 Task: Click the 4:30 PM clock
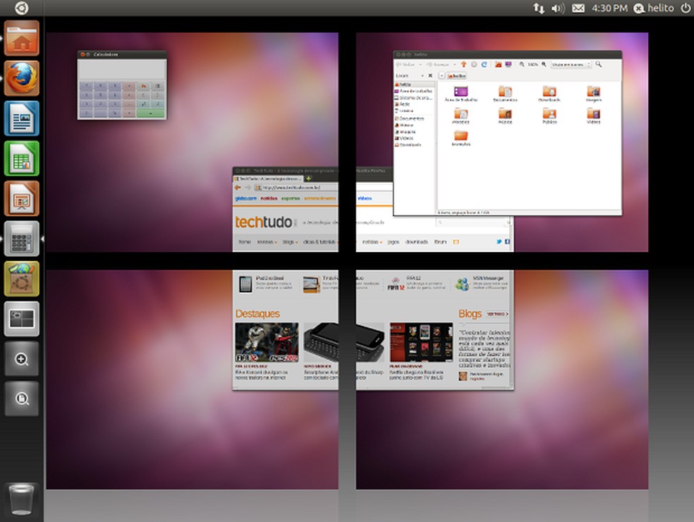pyautogui.click(x=609, y=8)
